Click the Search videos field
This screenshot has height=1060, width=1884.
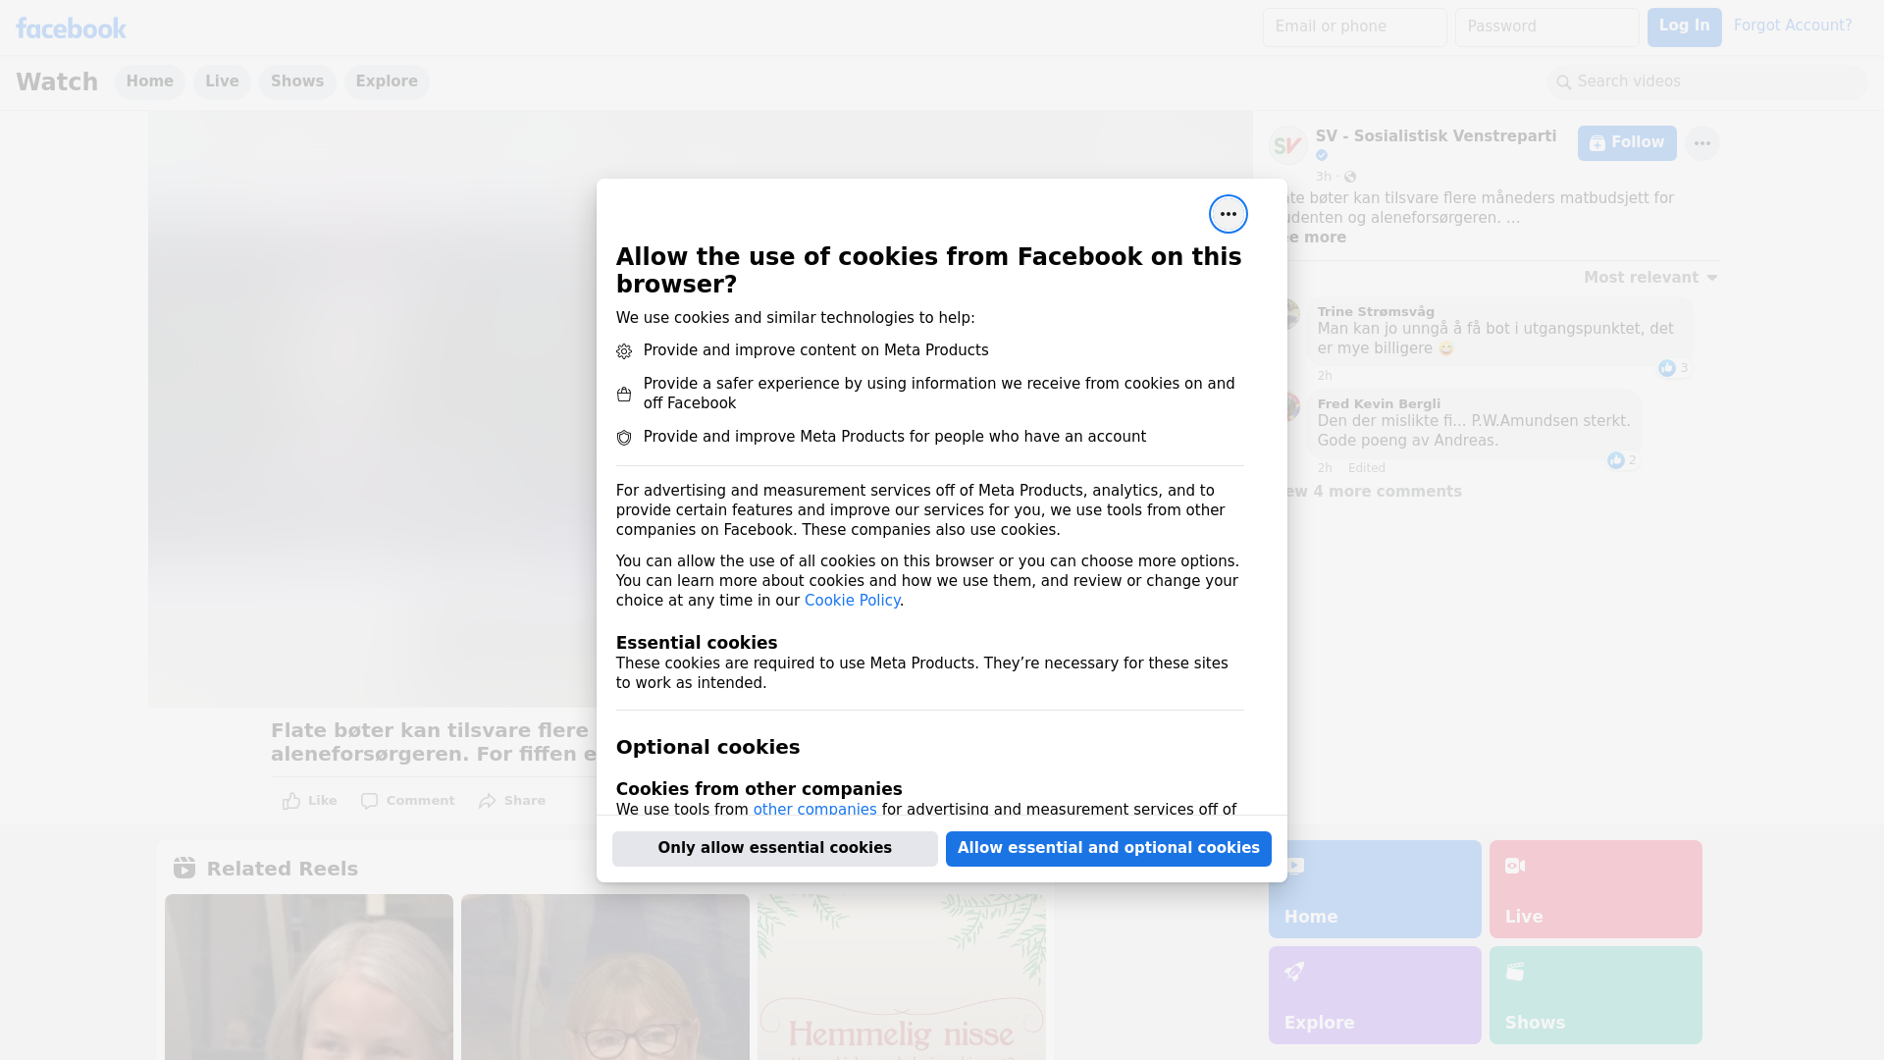click(1706, 81)
